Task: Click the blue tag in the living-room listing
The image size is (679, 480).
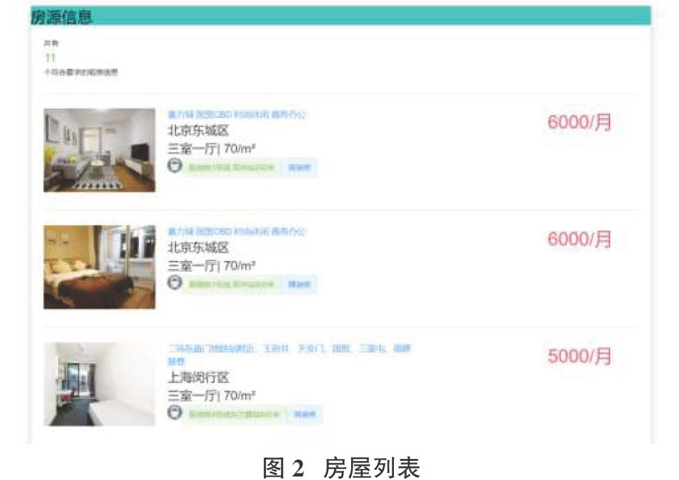Action: pos(300,168)
